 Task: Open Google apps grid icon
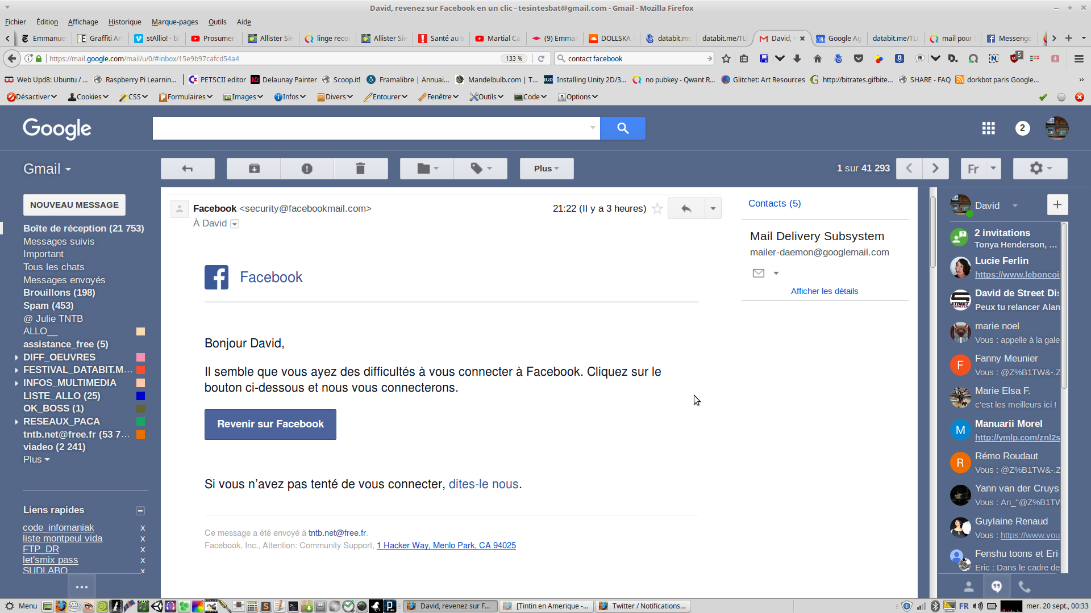click(x=988, y=128)
